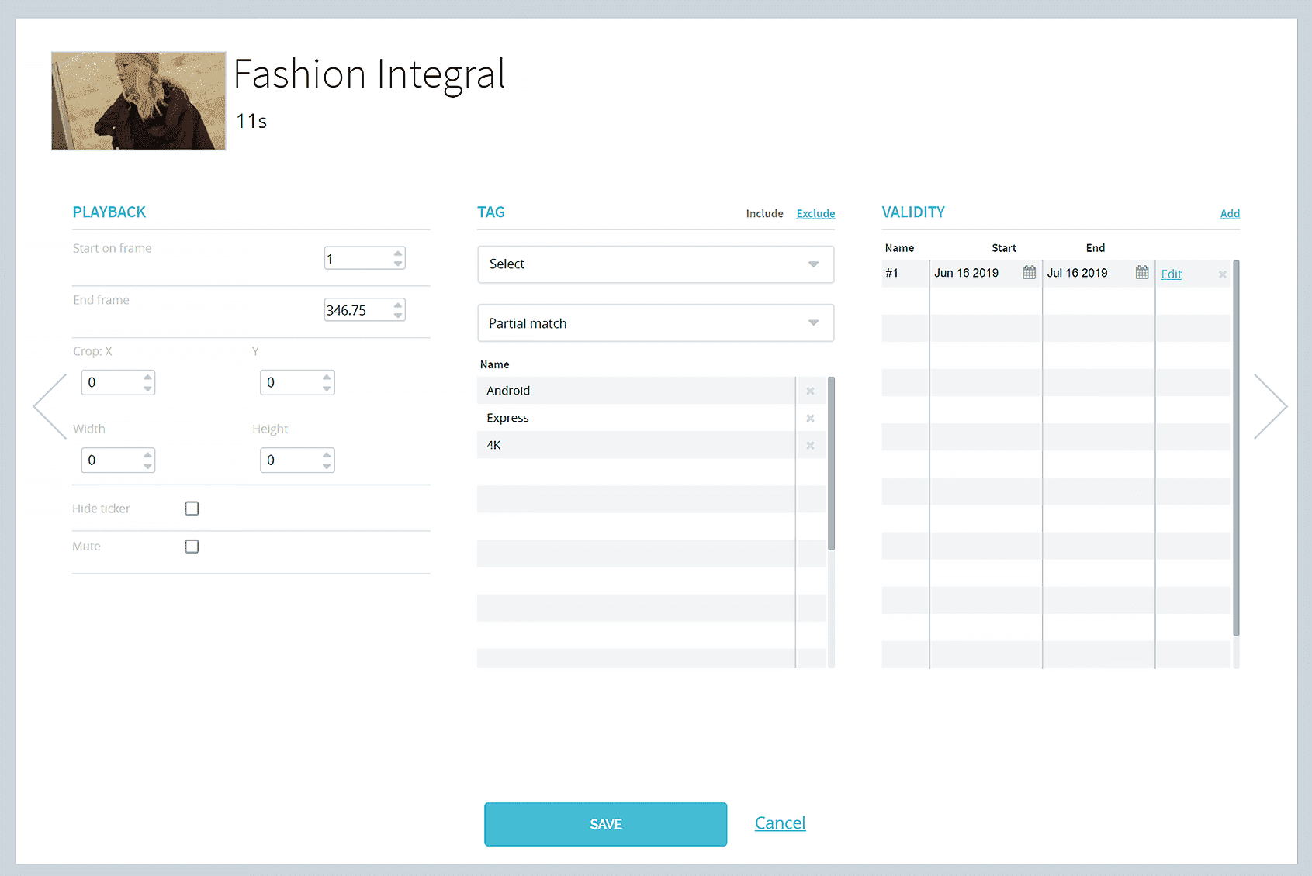This screenshot has height=876, width=1312.
Task: Go to next item with right arrow
Action: tap(1270, 406)
